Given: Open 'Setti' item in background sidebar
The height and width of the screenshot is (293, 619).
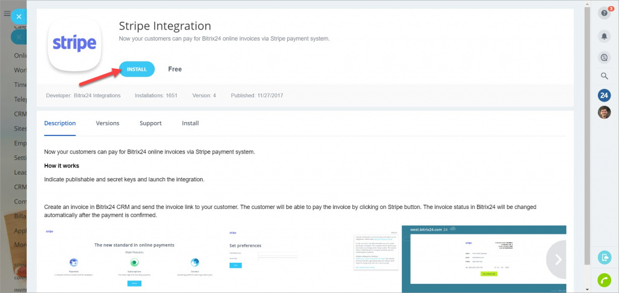Looking at the screenshot, I should [20, 158].
